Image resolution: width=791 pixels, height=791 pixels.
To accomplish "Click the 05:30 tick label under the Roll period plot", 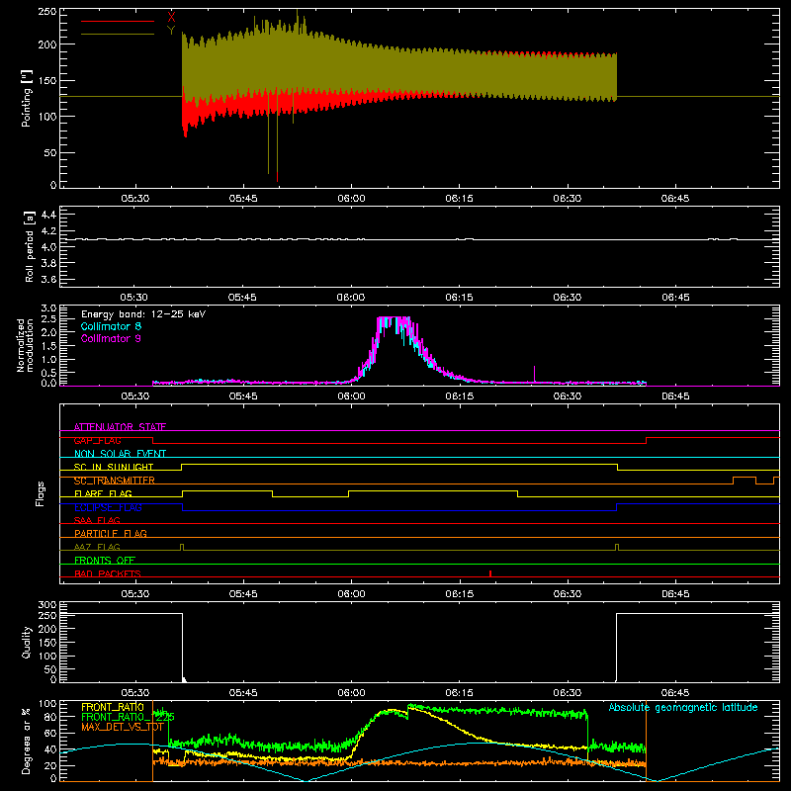I will 134,298.
